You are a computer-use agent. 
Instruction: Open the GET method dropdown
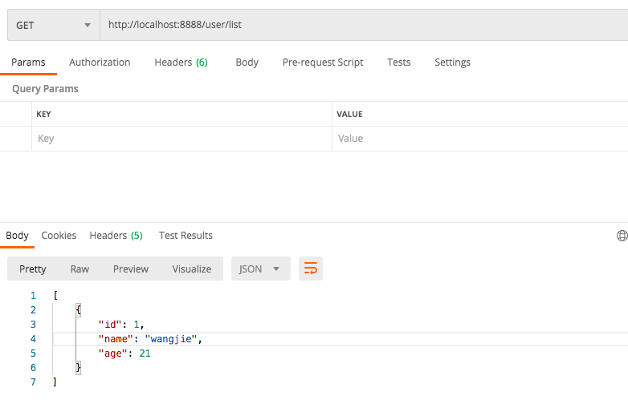54,25
